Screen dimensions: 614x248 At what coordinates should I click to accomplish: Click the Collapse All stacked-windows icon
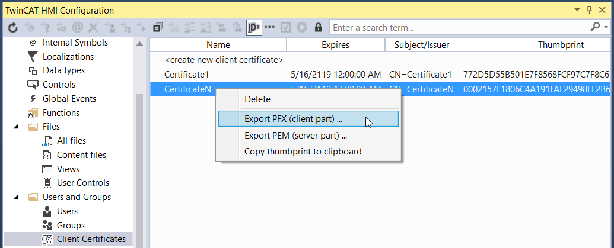point(158,27)
